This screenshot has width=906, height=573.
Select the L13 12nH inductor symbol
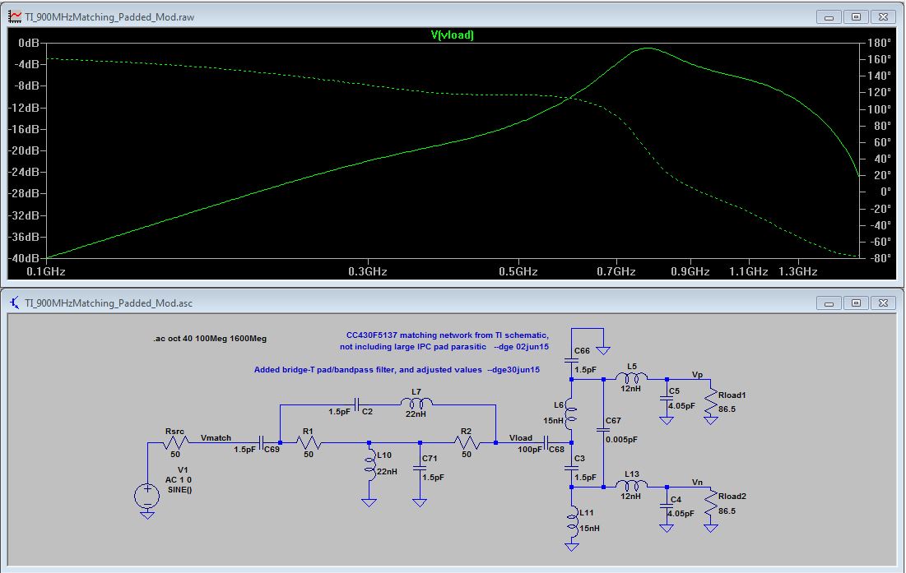[x=631, y=485]
